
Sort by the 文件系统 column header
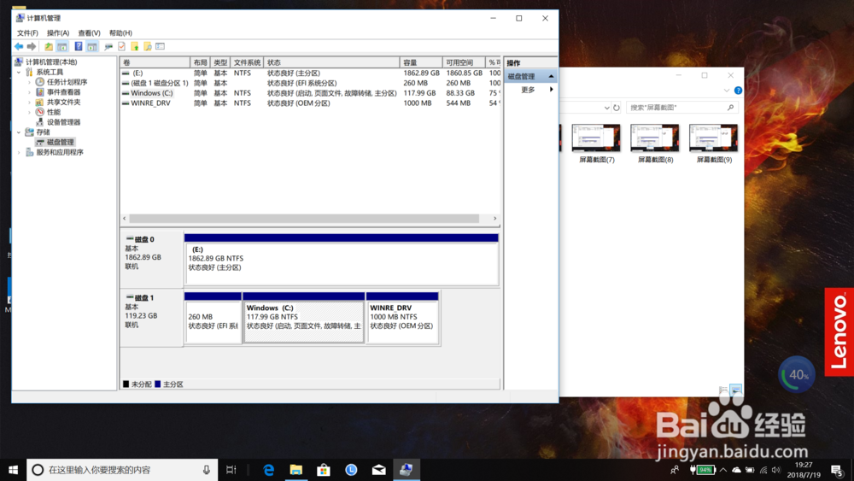point(247,62)
